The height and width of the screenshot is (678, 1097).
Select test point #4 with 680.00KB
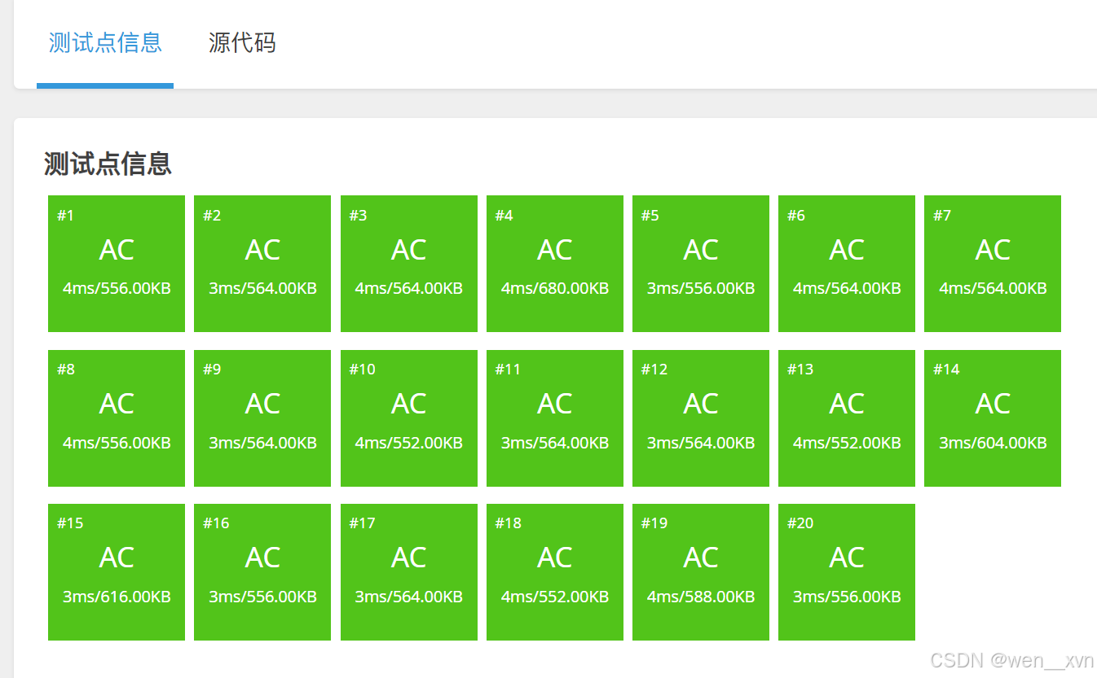(555, 264)
